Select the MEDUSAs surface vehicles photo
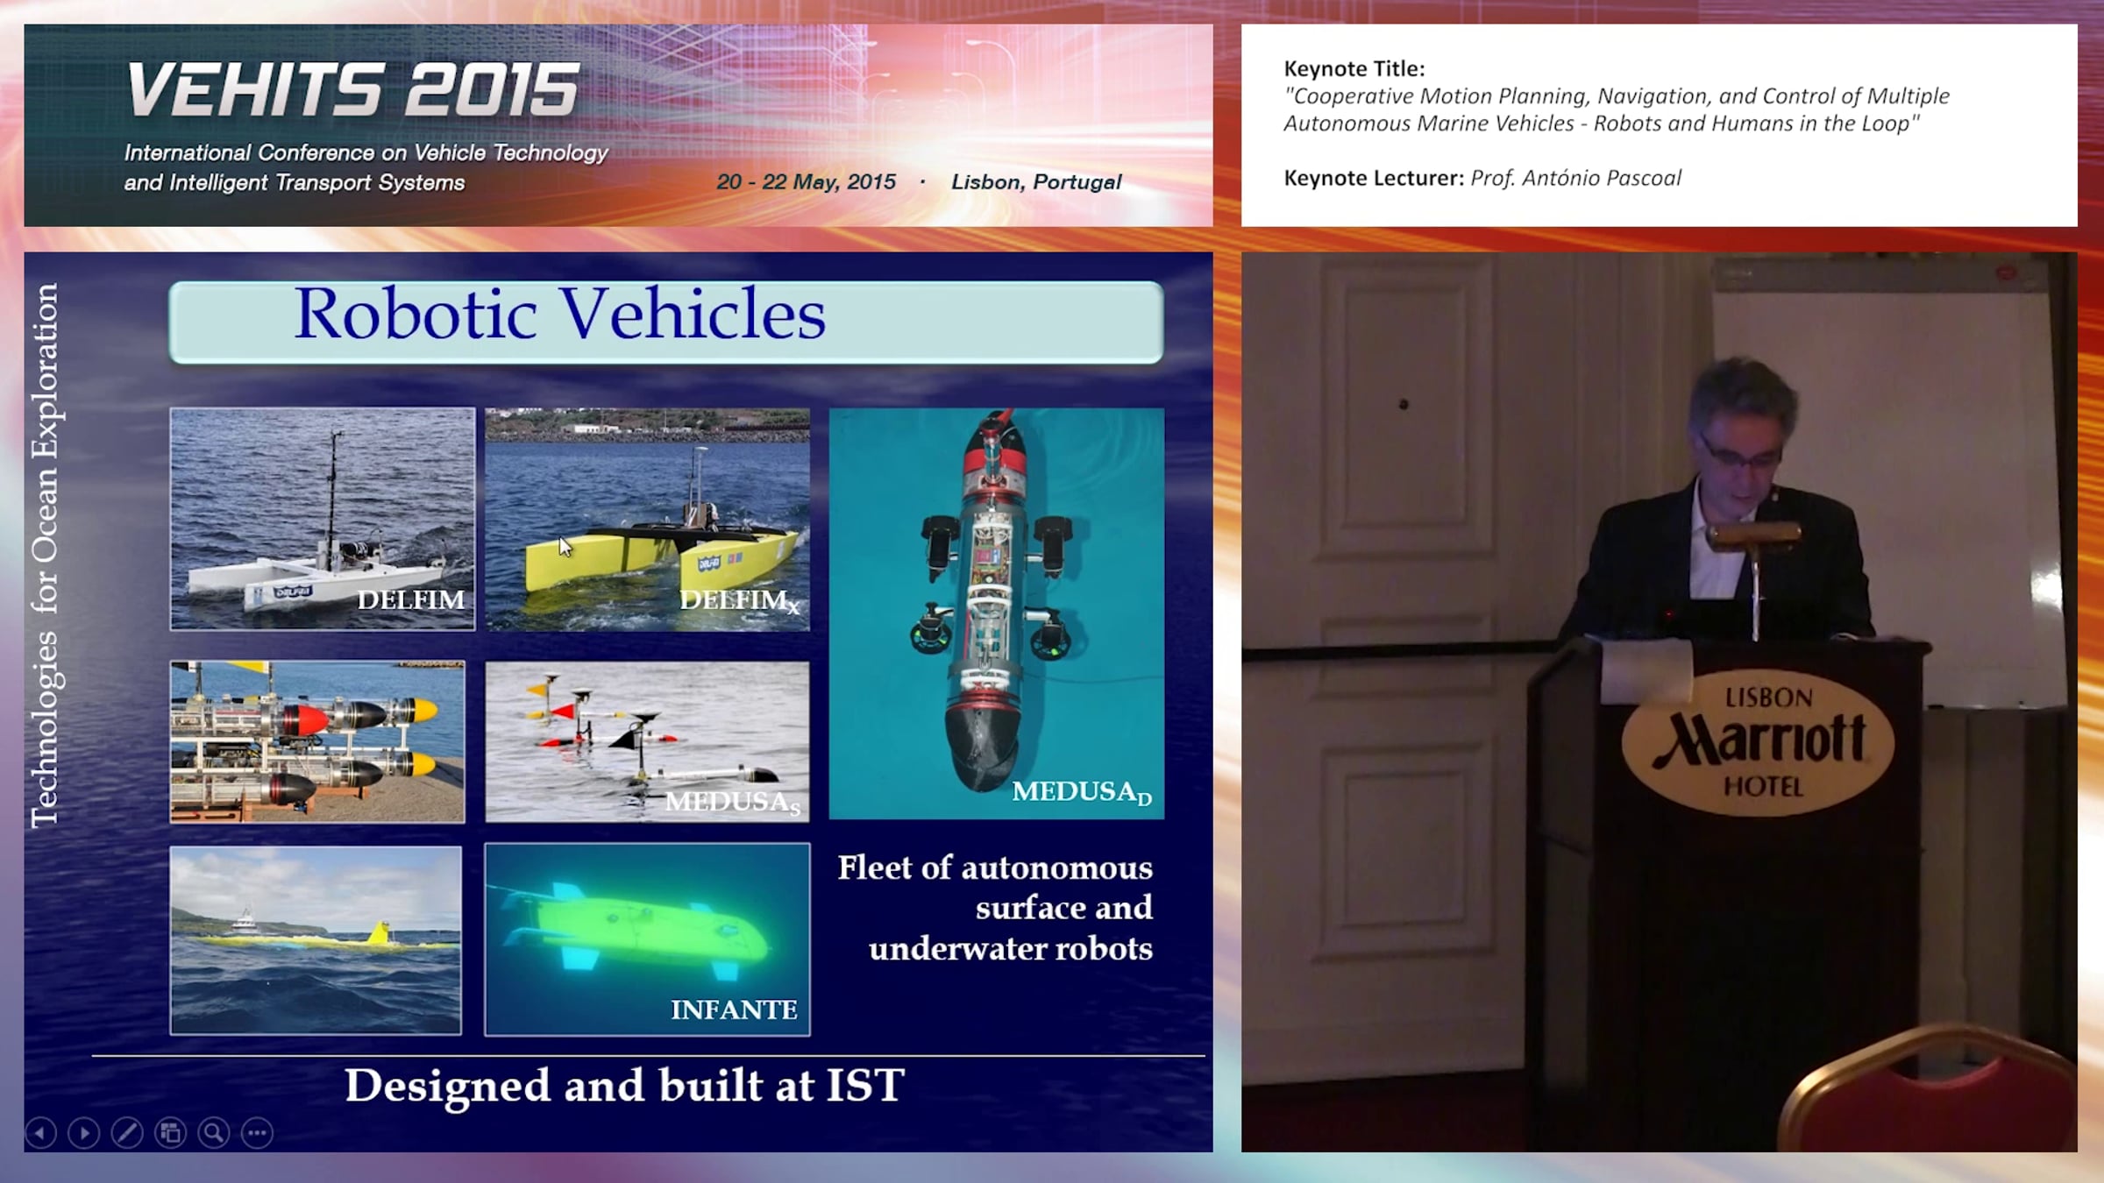The image size is (2104, 1183). click(647, 740)
